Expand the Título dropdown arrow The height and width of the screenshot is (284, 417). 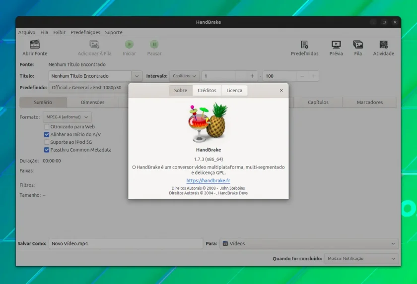click(137, 76)
